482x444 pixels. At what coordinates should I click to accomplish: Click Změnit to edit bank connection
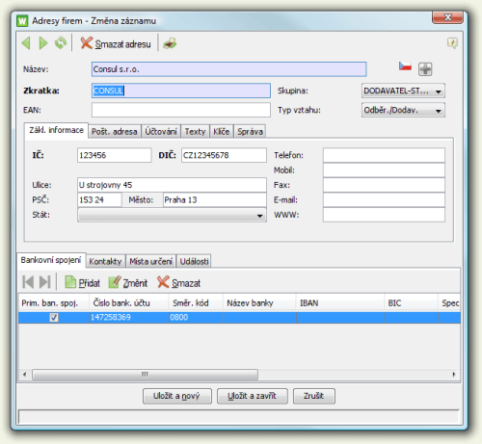[x=128, y=282]
